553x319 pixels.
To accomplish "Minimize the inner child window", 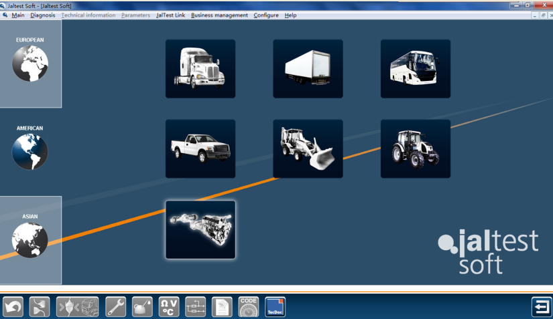I will point(535,15).
